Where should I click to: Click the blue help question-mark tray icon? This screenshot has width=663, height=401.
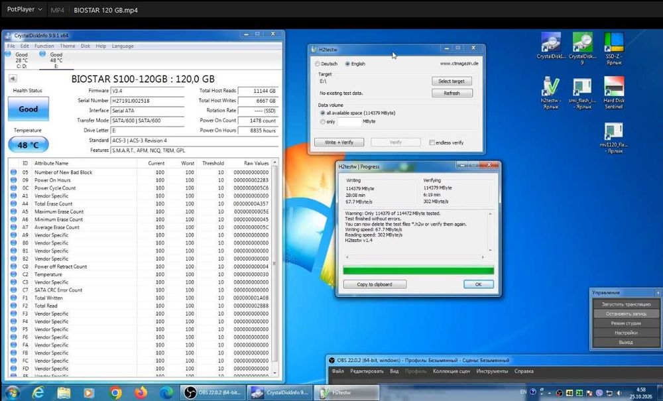pos(533,392)
